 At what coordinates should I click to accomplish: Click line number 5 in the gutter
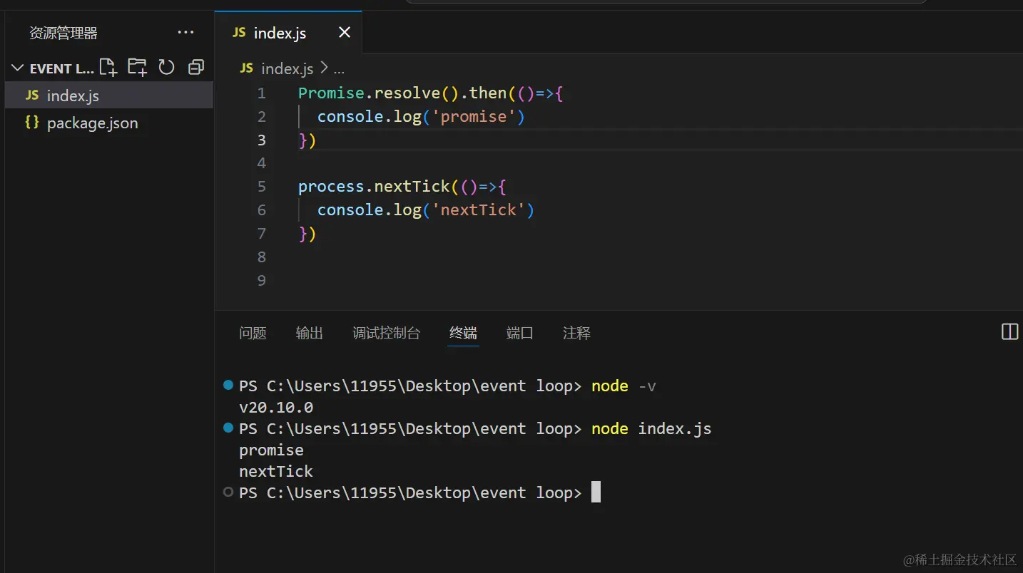(261, 187)
